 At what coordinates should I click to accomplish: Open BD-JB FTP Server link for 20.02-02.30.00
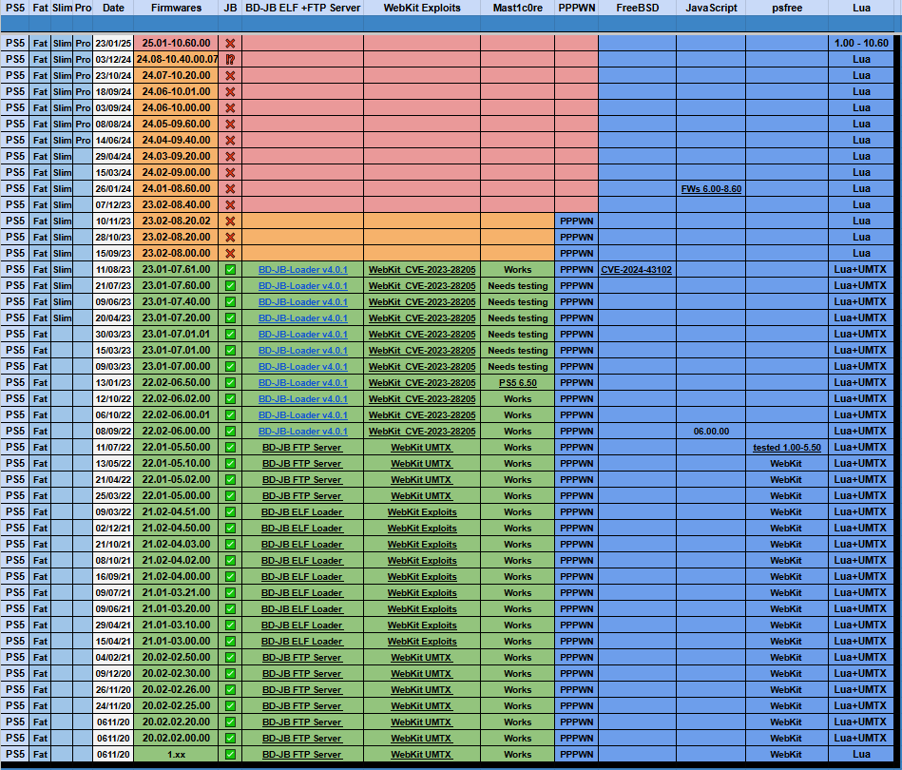302,673
